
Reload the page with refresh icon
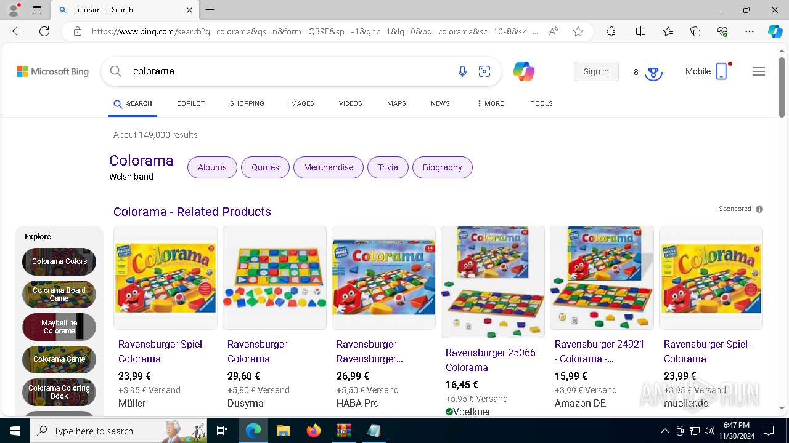44,31
